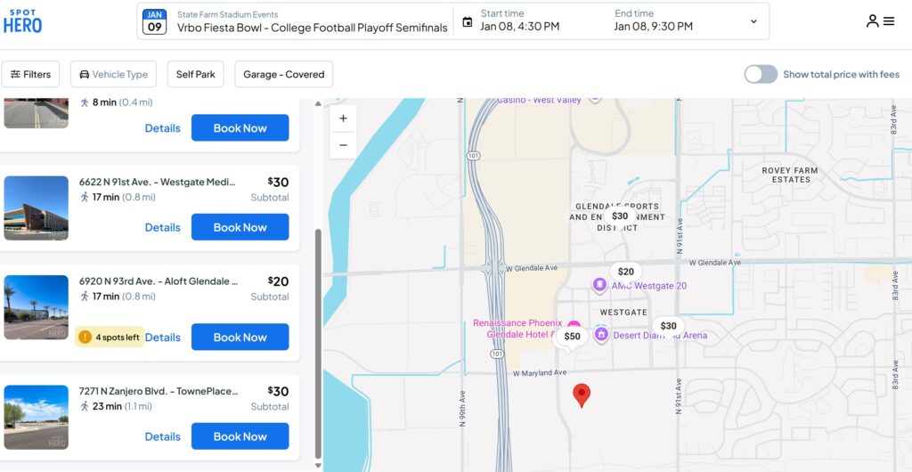Zoom out the map with minus button
Screen dimensions: 912x472
[x=343, y=145]
